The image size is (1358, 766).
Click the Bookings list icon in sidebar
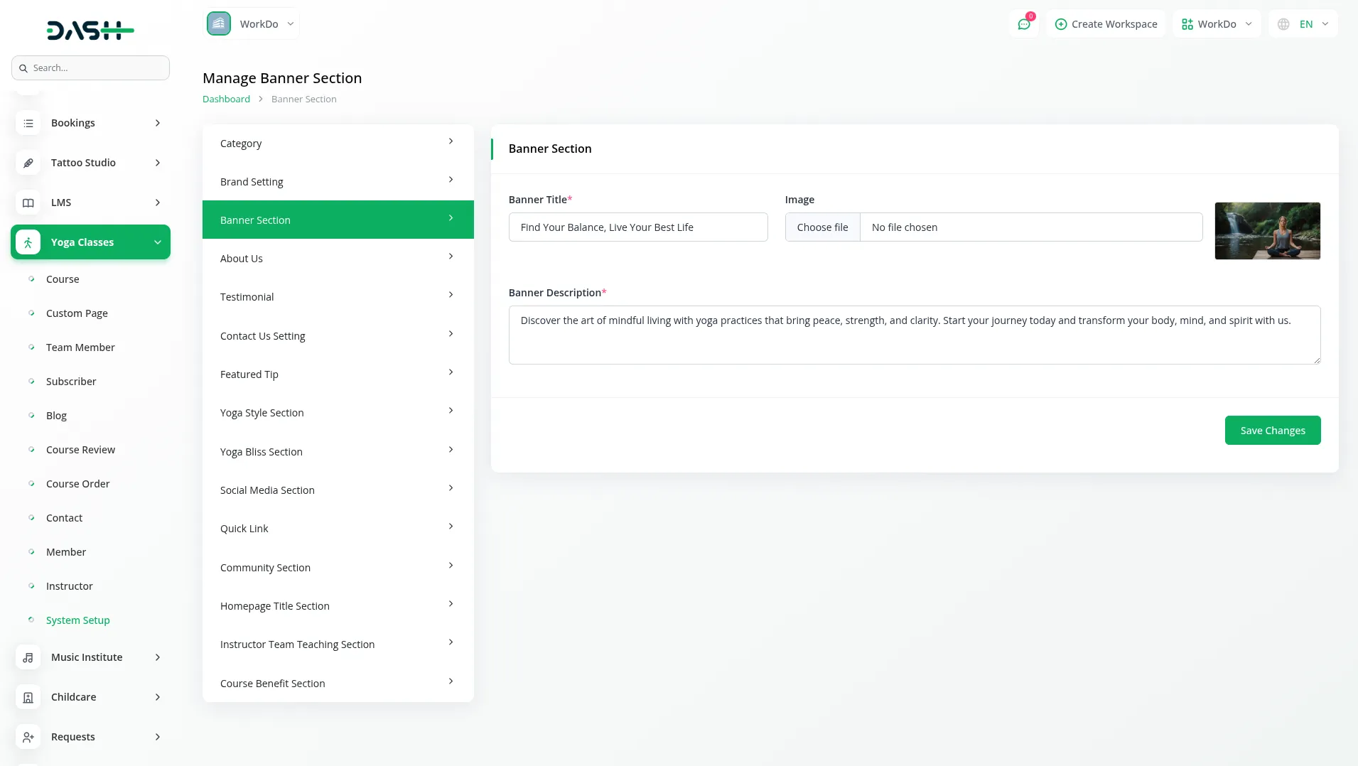[x=28, y=123]
